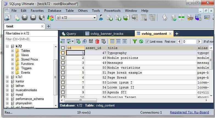The image size is (215, 118).
Task: Click the duplicate current row icon
Action: [x=85, y=41]
